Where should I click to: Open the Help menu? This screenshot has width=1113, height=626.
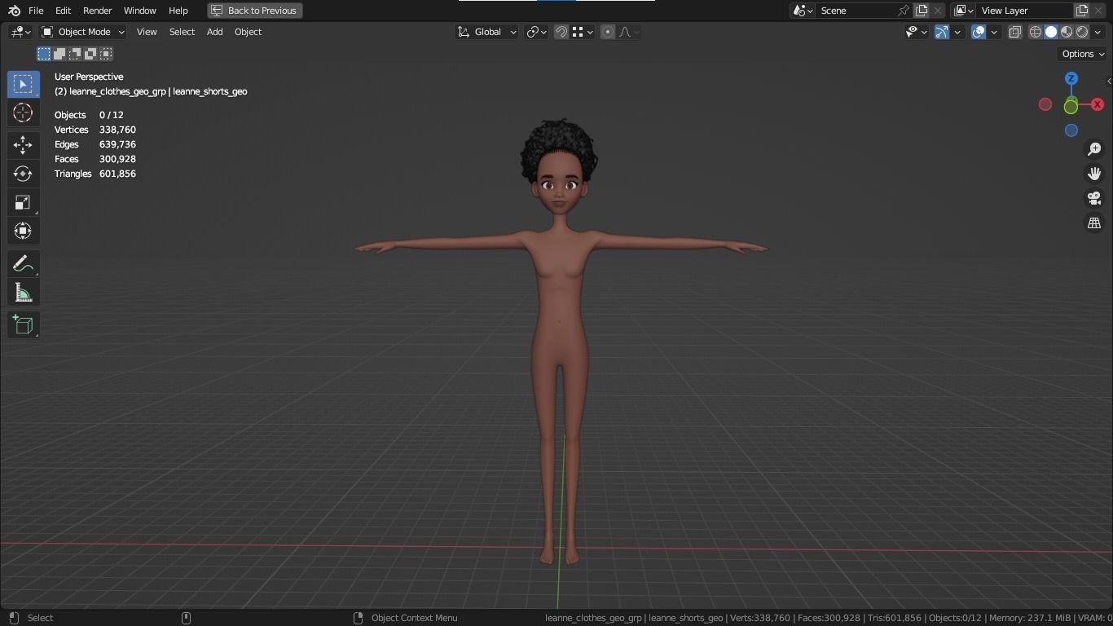(x=178, y=11)
